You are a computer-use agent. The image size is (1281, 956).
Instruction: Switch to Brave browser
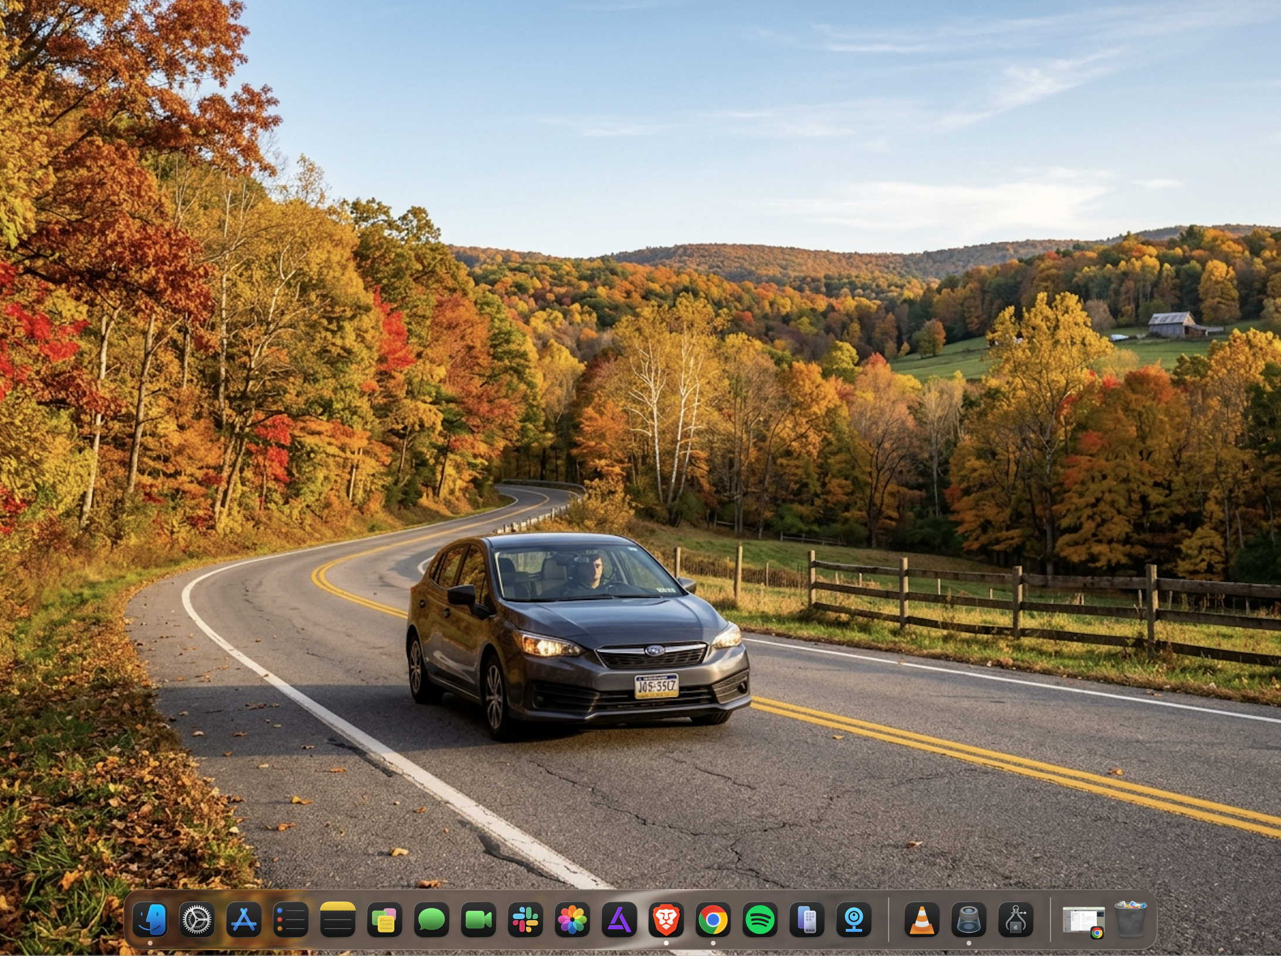click(666, 919)
